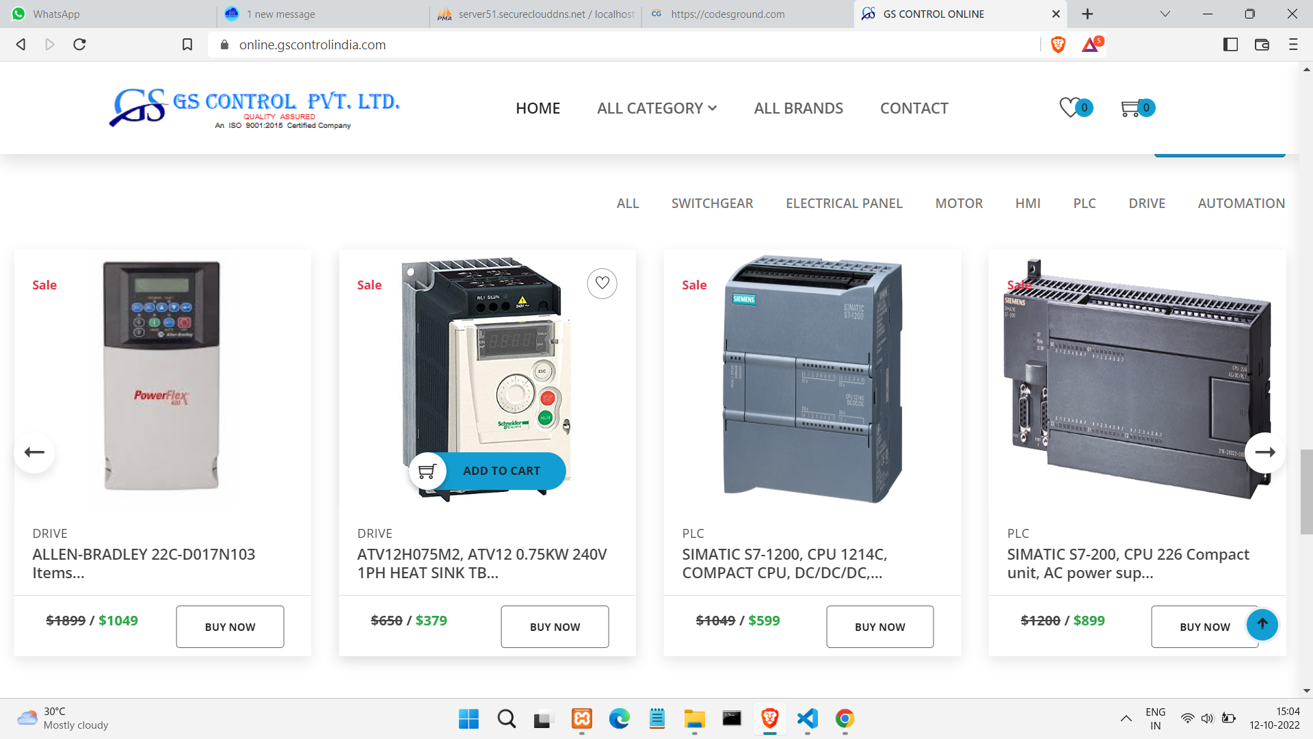Filter products by HMI
The width and height of the screenshot is (1313, 739).
1028,203
